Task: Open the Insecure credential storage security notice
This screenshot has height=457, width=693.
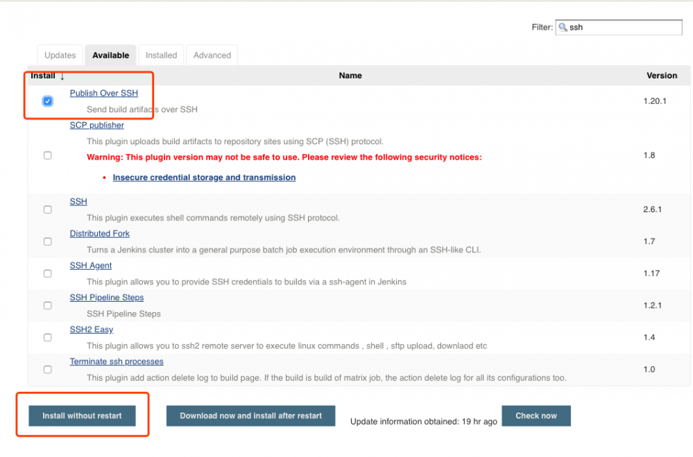Action: 204,177
